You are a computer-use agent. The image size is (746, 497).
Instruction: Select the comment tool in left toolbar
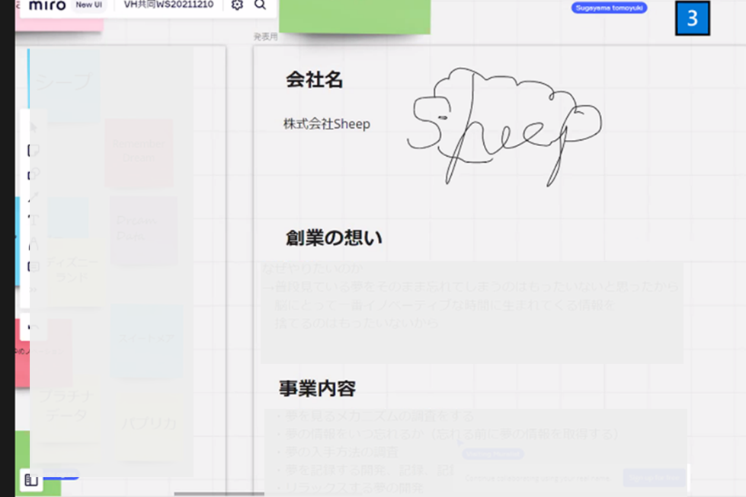coord(34,266)
